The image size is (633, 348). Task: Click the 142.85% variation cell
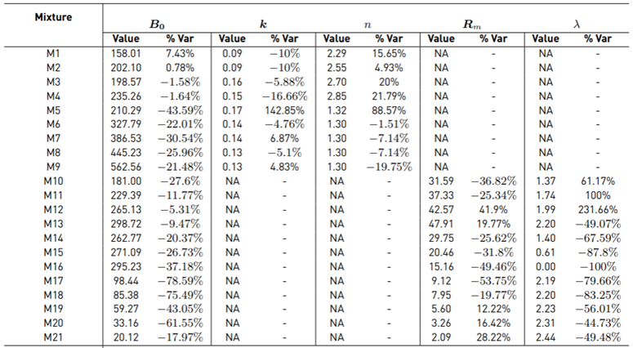pos(287,109)
